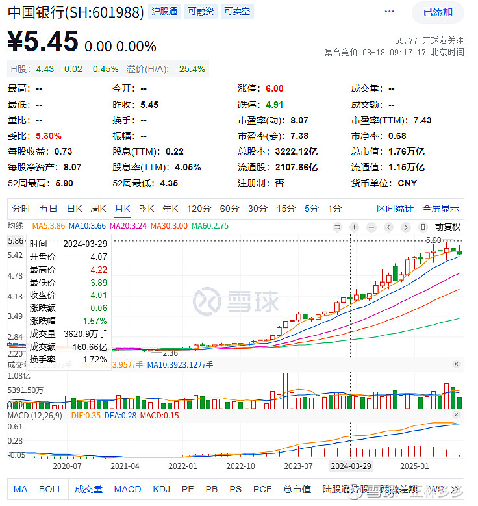Click the 股息率(TTM) 4.05% value

[188, 167]
